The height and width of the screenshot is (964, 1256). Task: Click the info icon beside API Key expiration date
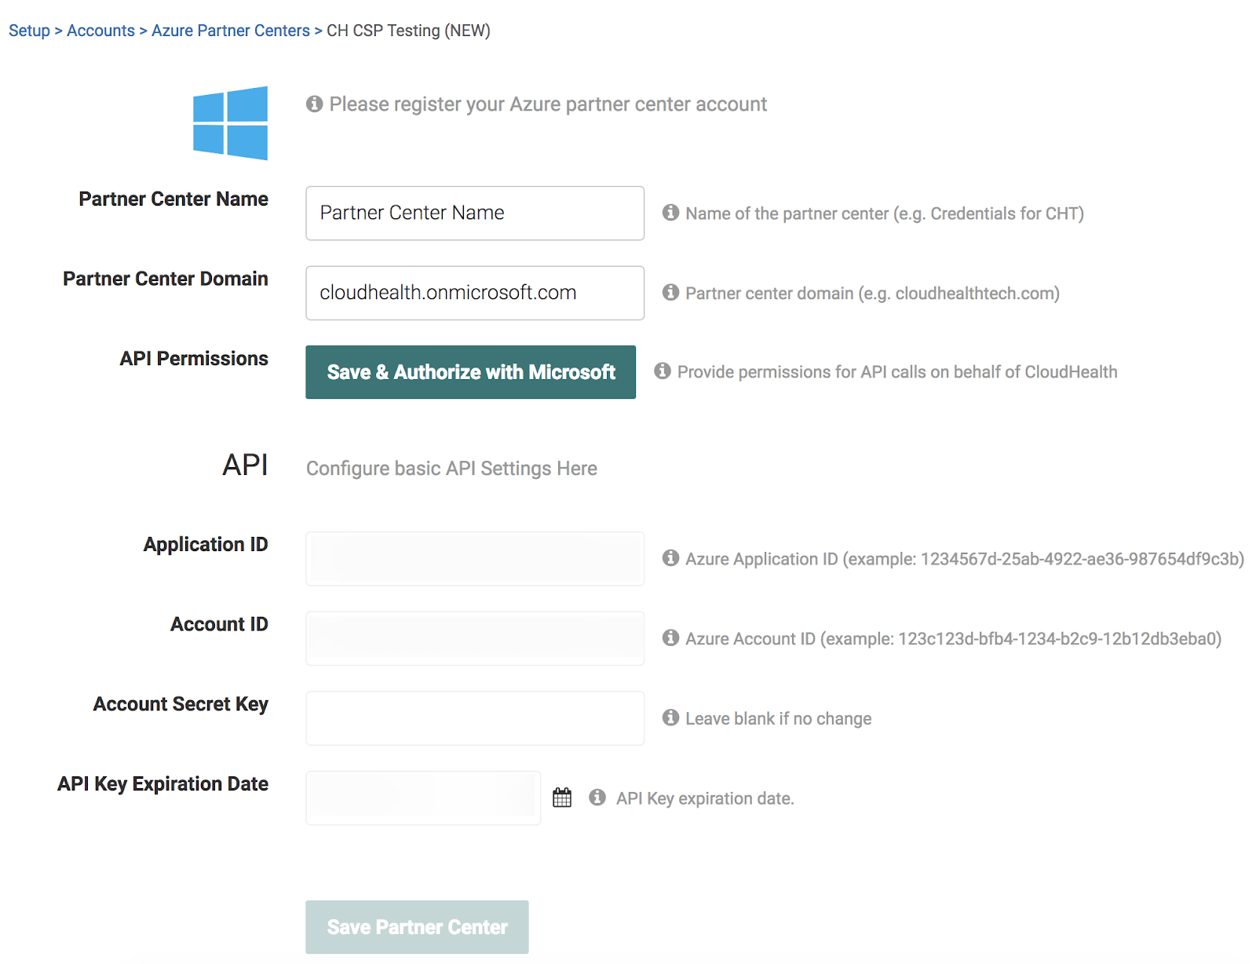[x=597, y=798]
